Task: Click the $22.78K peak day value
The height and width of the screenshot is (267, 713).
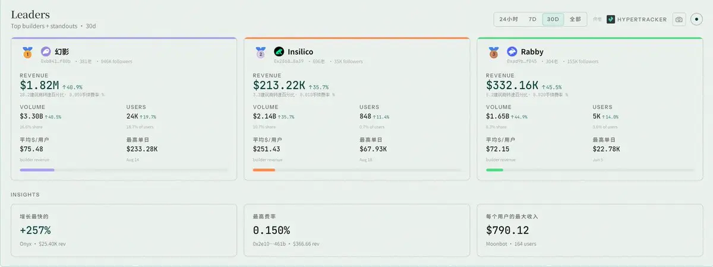Action: (606, 149)
